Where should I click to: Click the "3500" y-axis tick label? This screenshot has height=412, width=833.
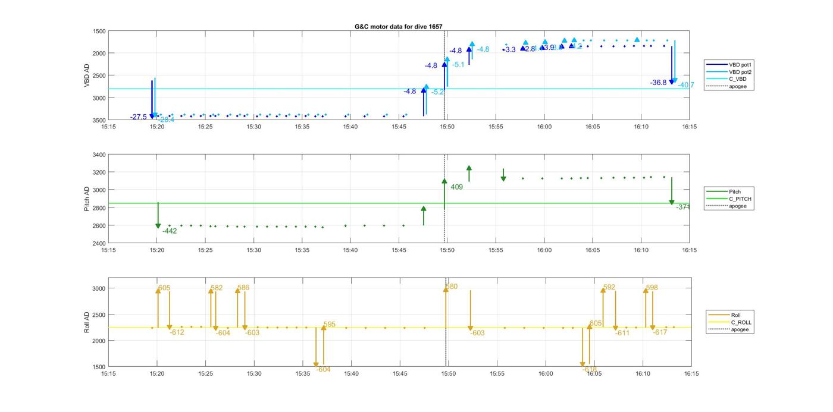[99, 120]
